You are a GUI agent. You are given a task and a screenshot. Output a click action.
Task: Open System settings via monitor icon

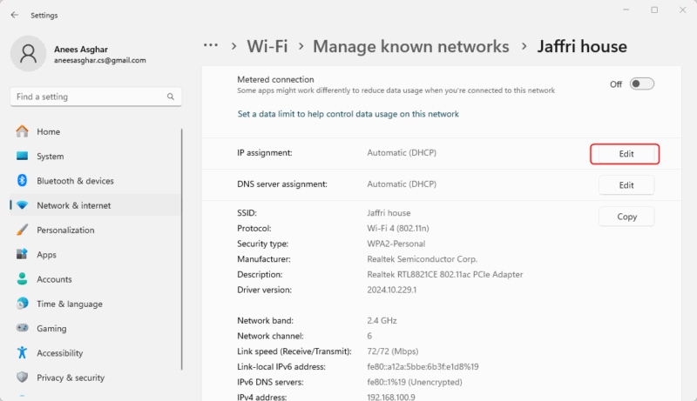click(x=23, y=157)
